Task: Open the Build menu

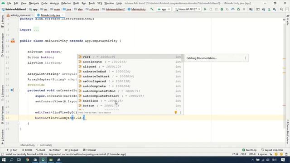Action: point(76,3)
